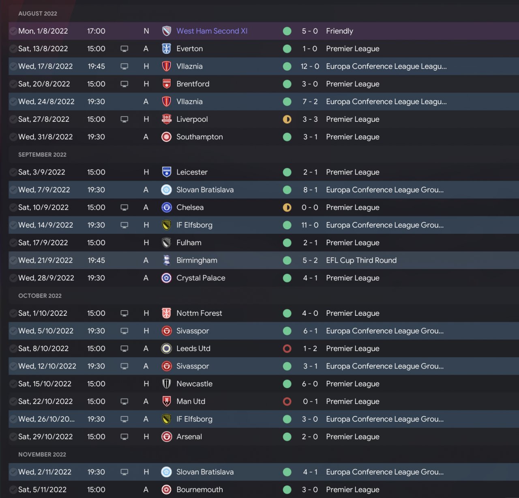
Task: Click the TV icon on Chelsea fixture
Action: (124, 207)
